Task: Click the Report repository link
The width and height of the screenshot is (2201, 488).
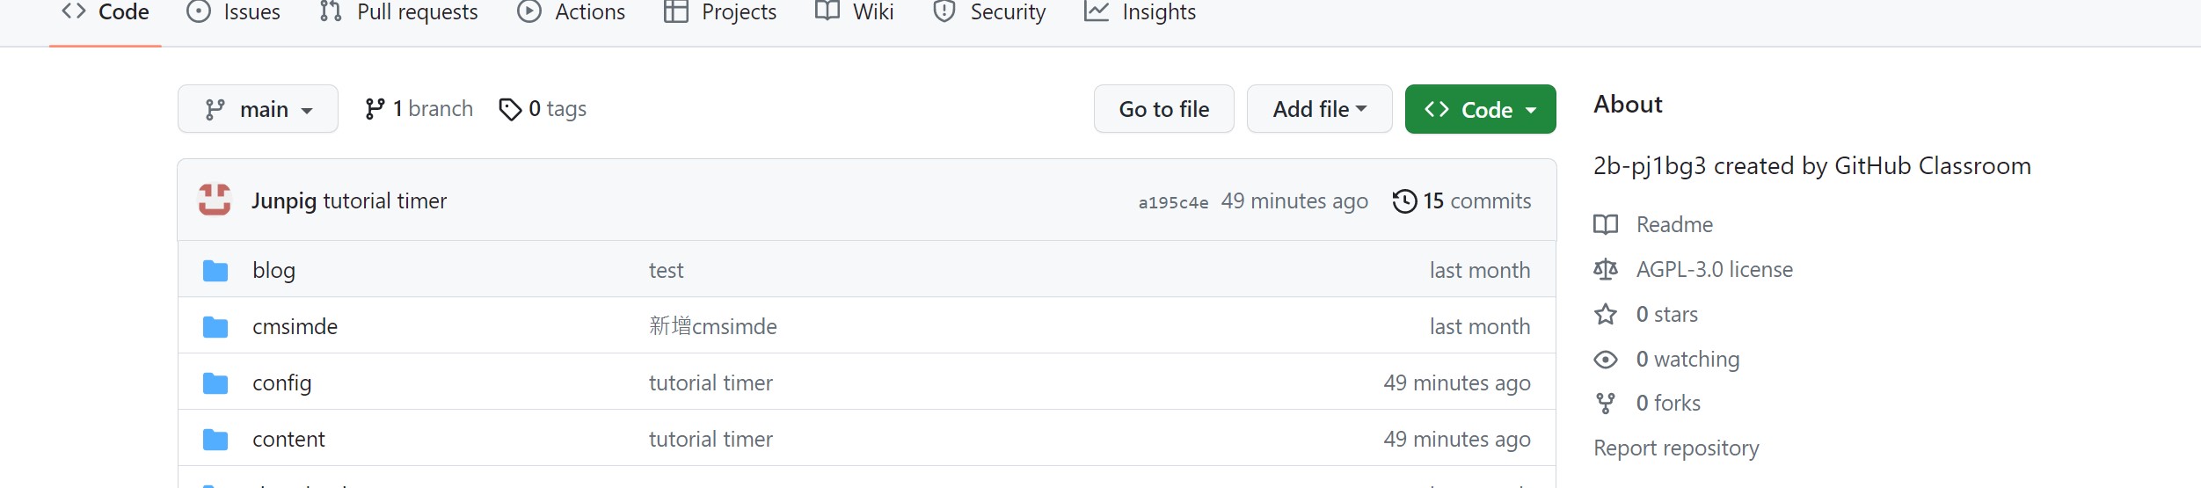Action: pyautogui.click(x=1676, y=448)
